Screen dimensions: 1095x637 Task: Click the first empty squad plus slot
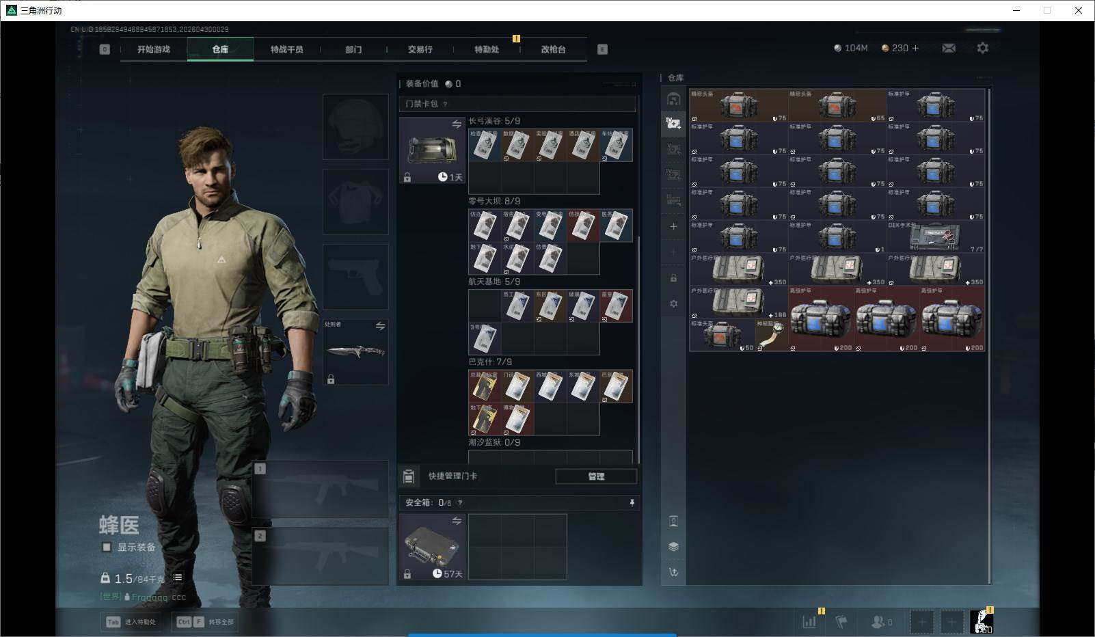point(921,622)
